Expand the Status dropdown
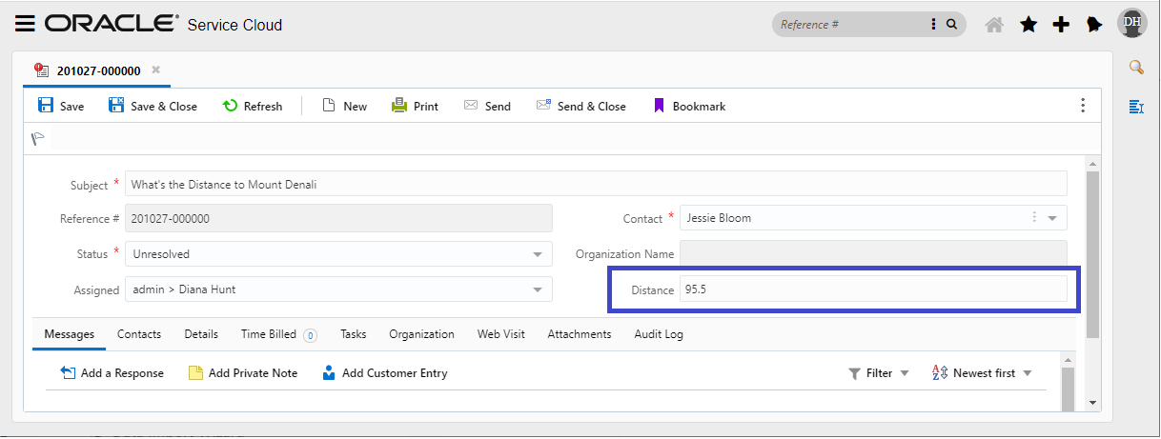Screen dimensions: 1161x439 tap(538, 254)
